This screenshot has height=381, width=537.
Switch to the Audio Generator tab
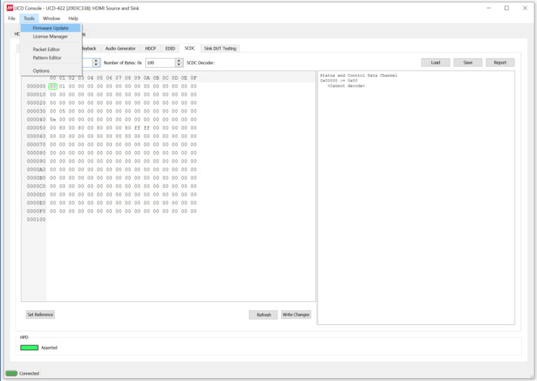tap(120, 48)
